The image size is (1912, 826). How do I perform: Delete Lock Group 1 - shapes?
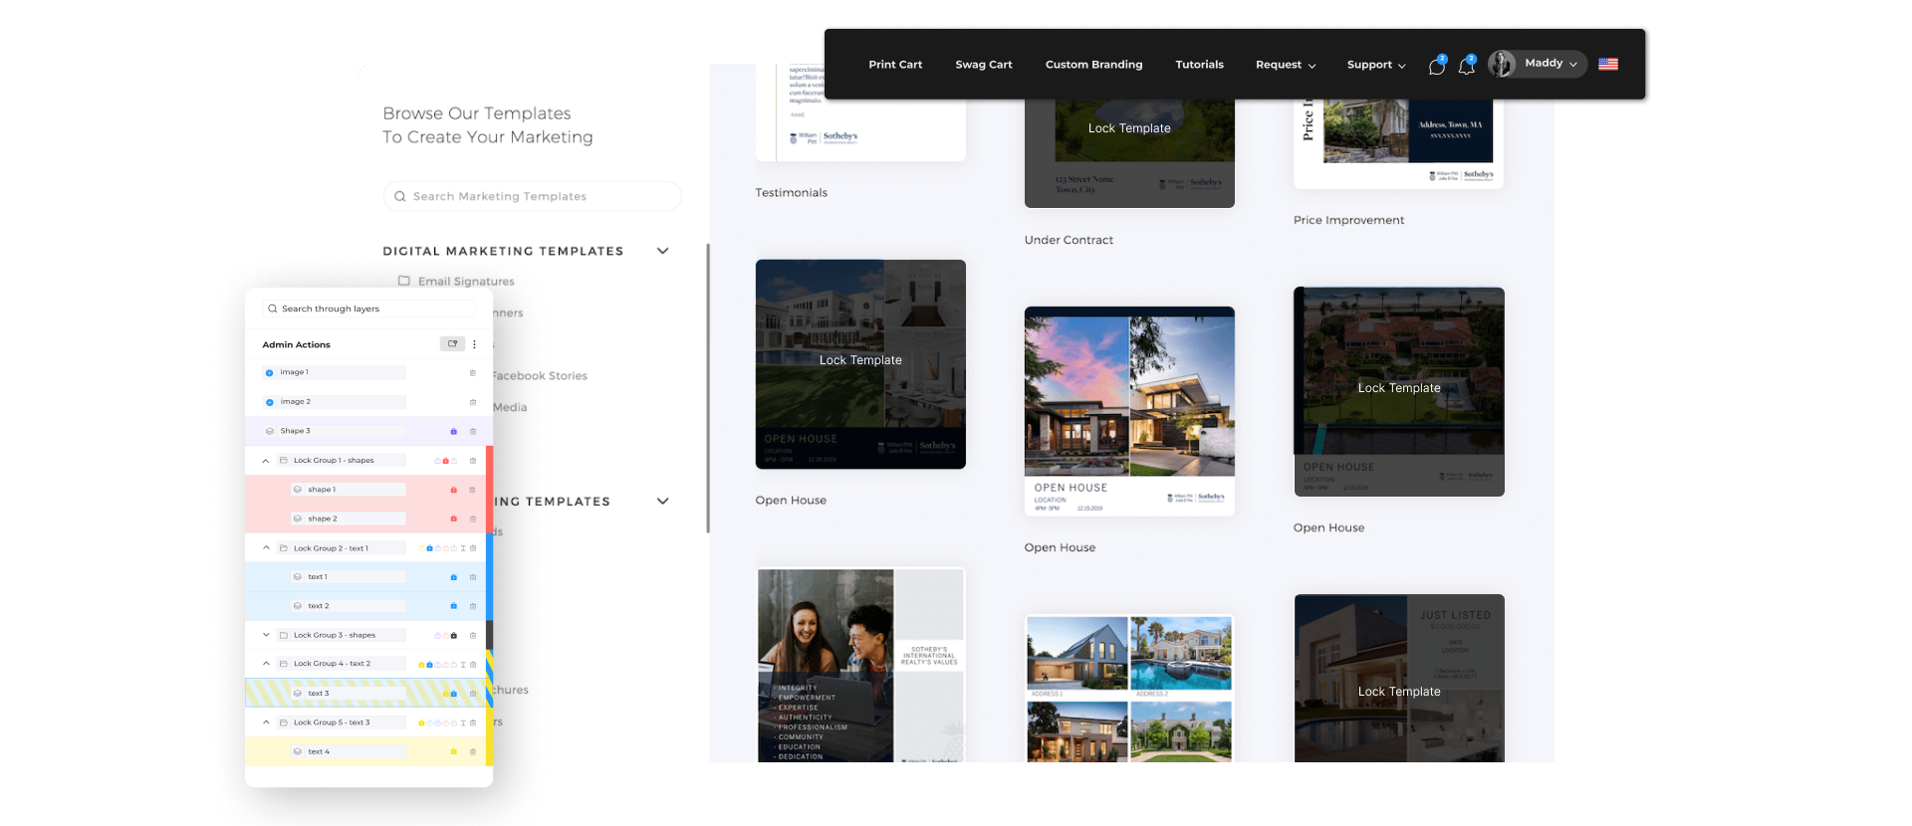473,461
